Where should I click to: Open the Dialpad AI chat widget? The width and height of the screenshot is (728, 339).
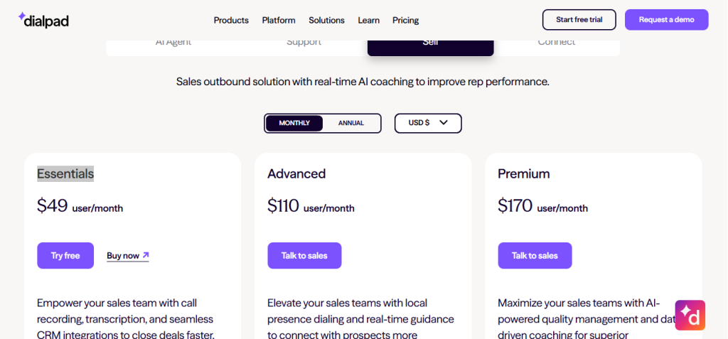point(690,315)
